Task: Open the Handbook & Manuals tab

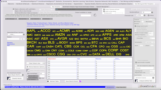Action: tap(23, 4)
